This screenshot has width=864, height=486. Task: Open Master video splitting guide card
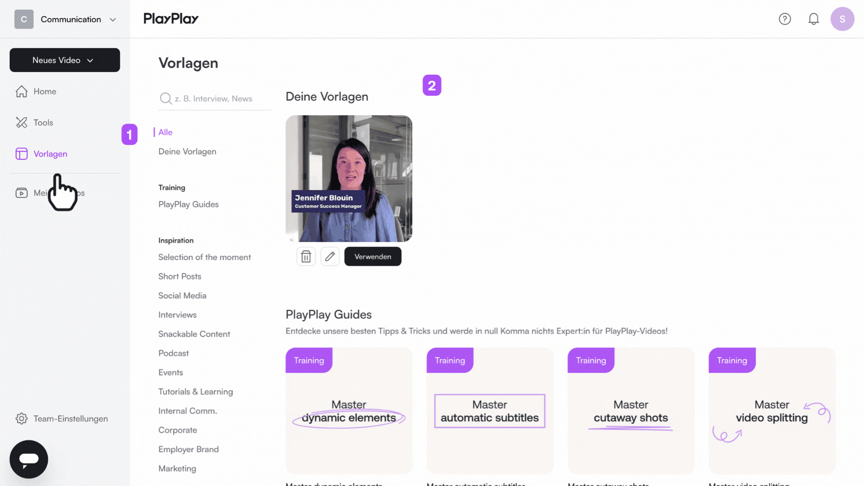pyautogui.click(x=772, y=411)
